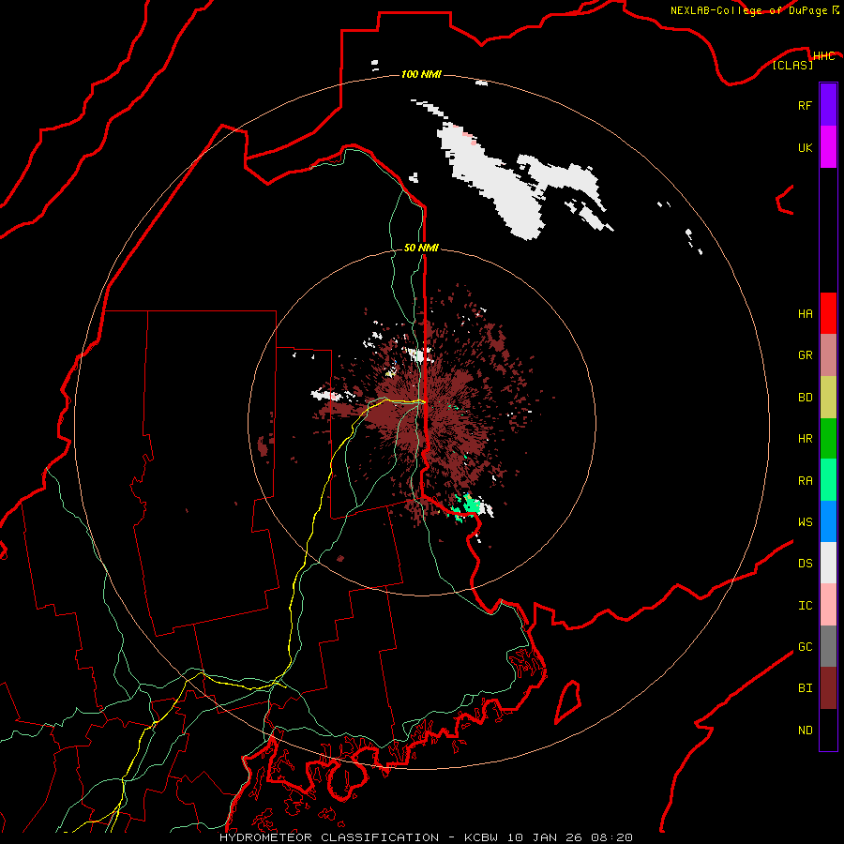Click the GR legend label
The width and height of the screenshot is (844, 844).
(805, 355)
